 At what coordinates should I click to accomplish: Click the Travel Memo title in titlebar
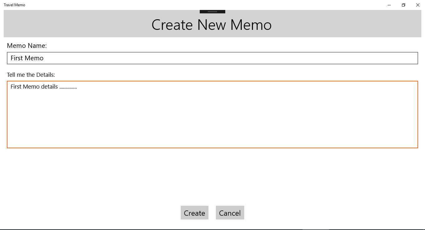pos(14,5)
